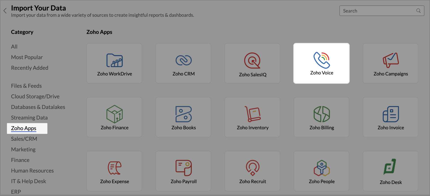Select the Zoho Billing icon
Screen dimensions: 430x196
[x=322, y=114]
